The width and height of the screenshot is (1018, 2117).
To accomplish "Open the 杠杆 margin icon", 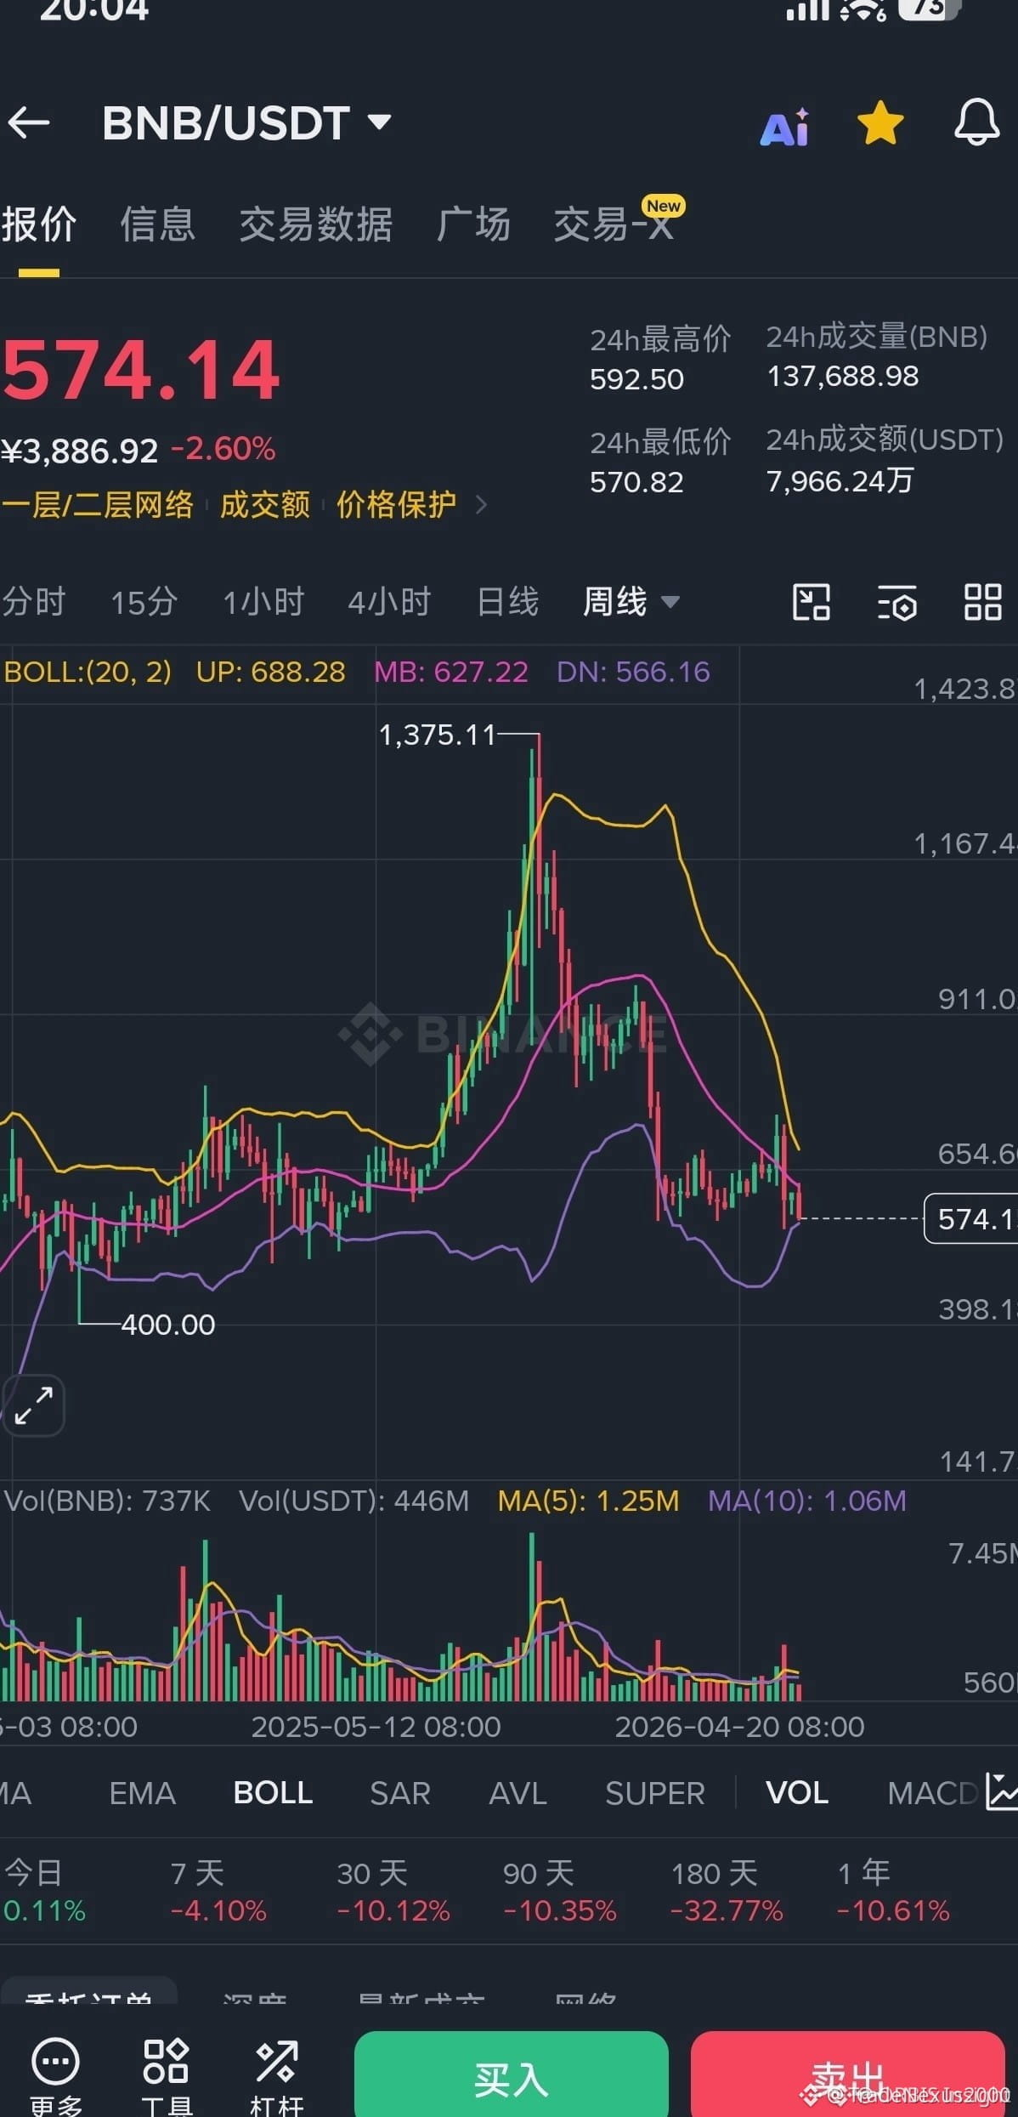I will [276, 2076].
